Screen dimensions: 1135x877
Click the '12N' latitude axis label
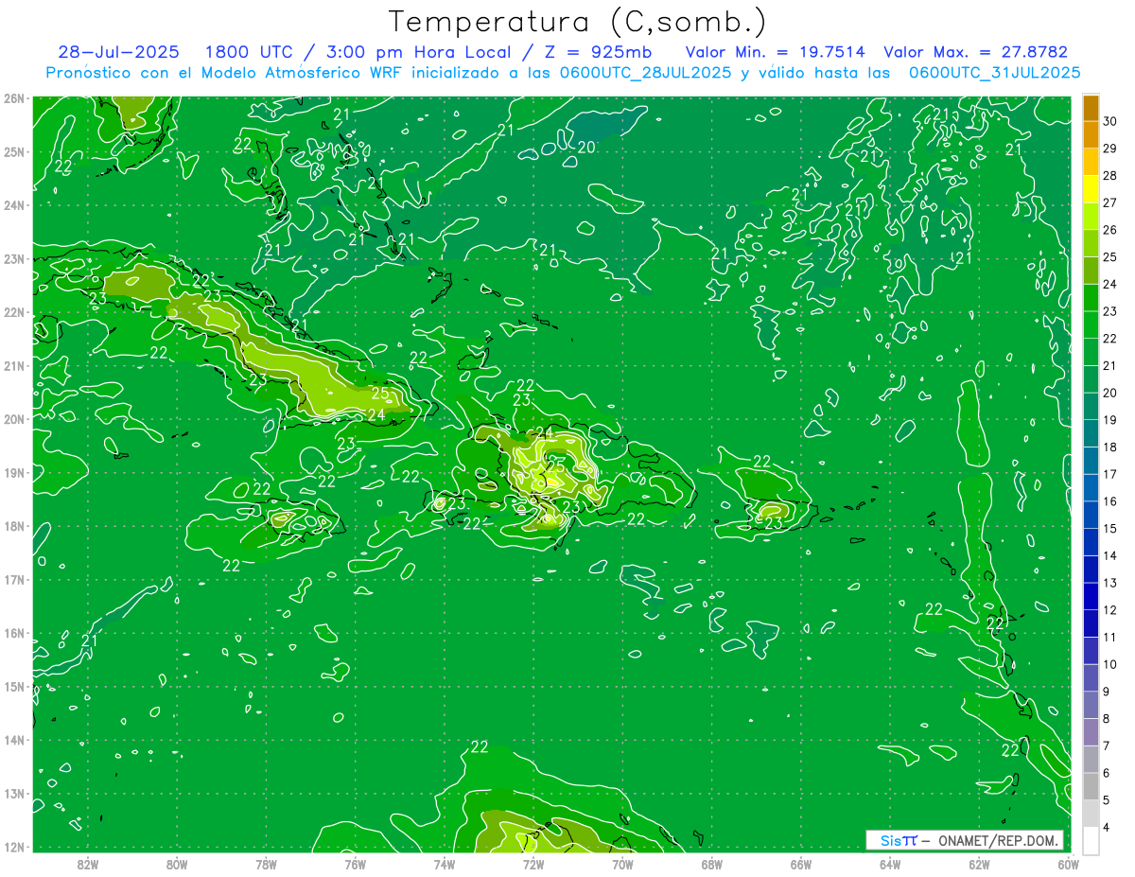pyautogui.click(x=14, y=847)
